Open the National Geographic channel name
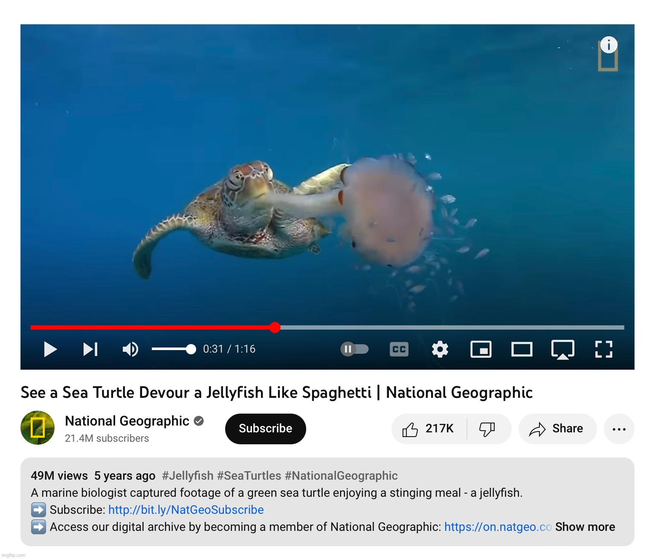 pyautogui.click(x=127, y=421)
